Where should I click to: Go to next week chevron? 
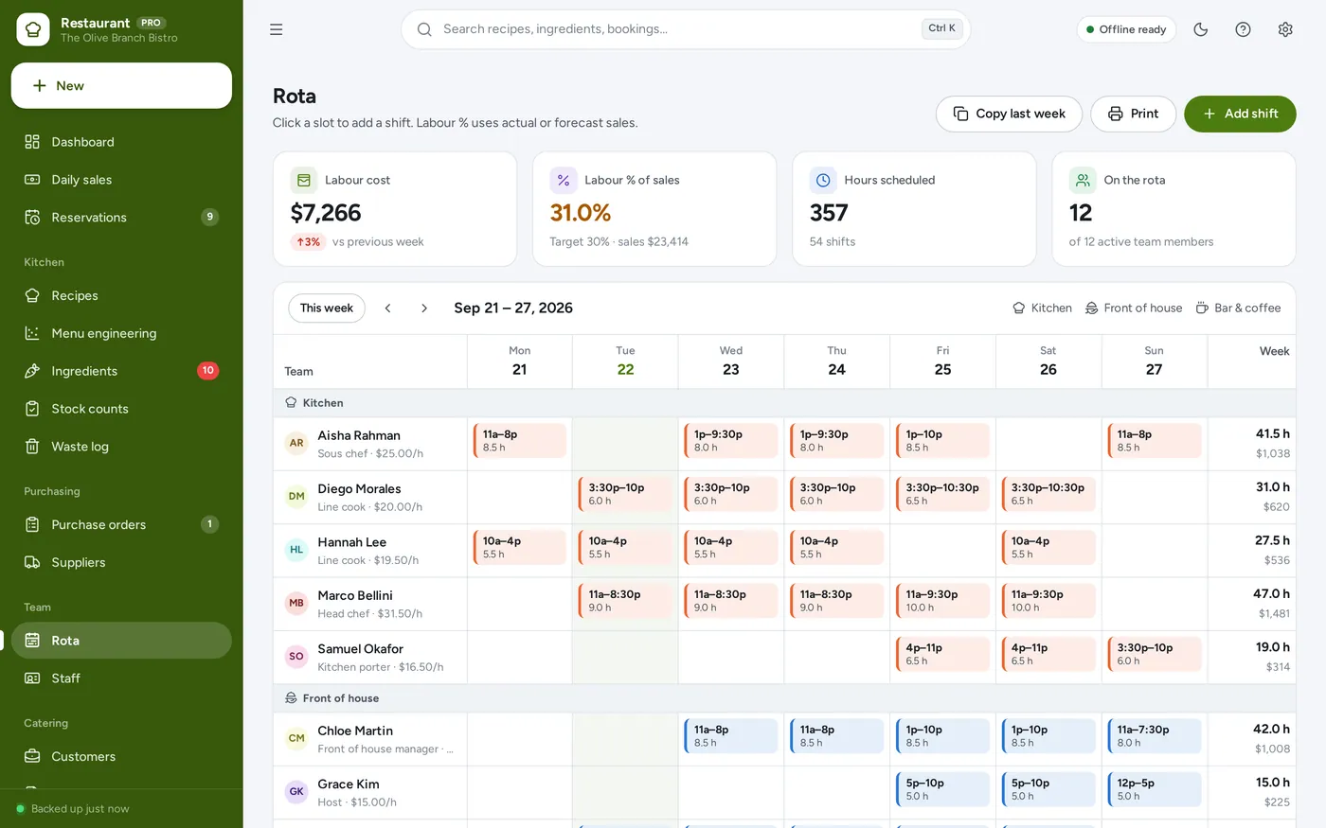point(424,308)
